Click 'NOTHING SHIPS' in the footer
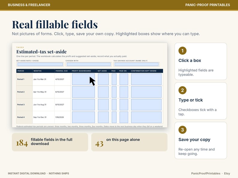This screenshot has height=178, width=238. coord(59,174)
